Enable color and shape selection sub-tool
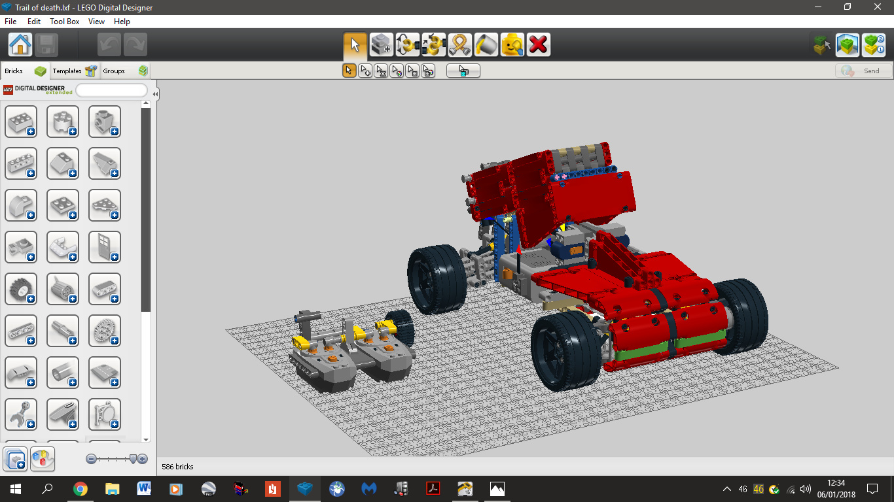 428,71
